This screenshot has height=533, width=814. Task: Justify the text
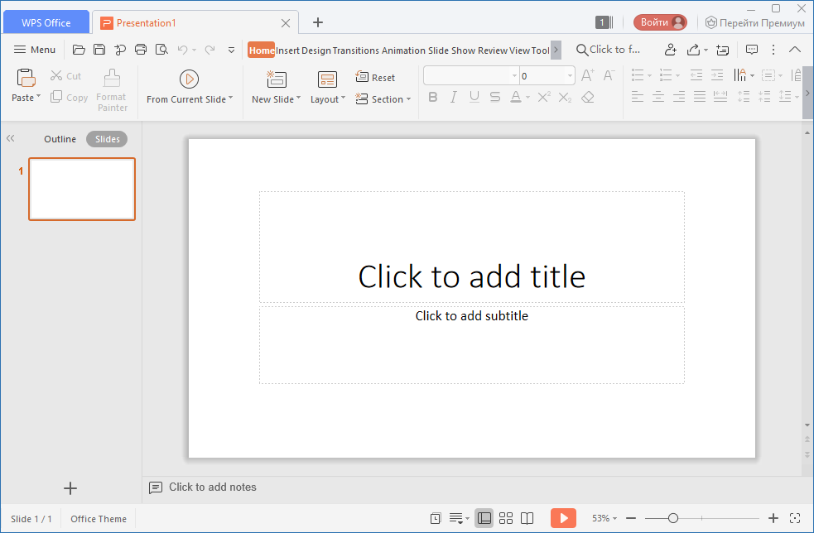pyautogui.click(x=700, y=96)
